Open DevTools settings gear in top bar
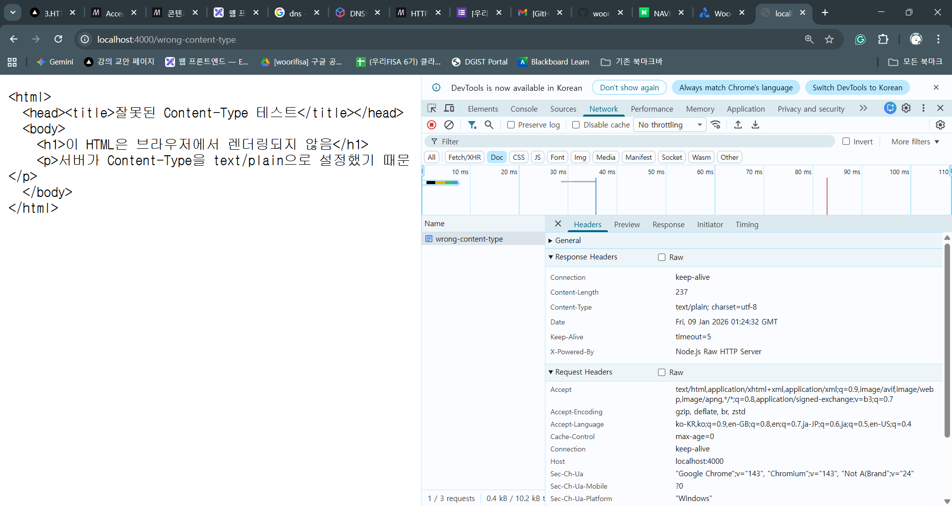 pos(906,108)
